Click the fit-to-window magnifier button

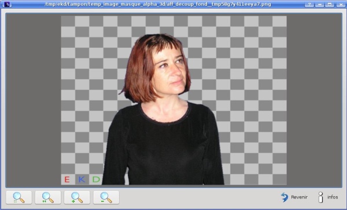coord(19,197)
